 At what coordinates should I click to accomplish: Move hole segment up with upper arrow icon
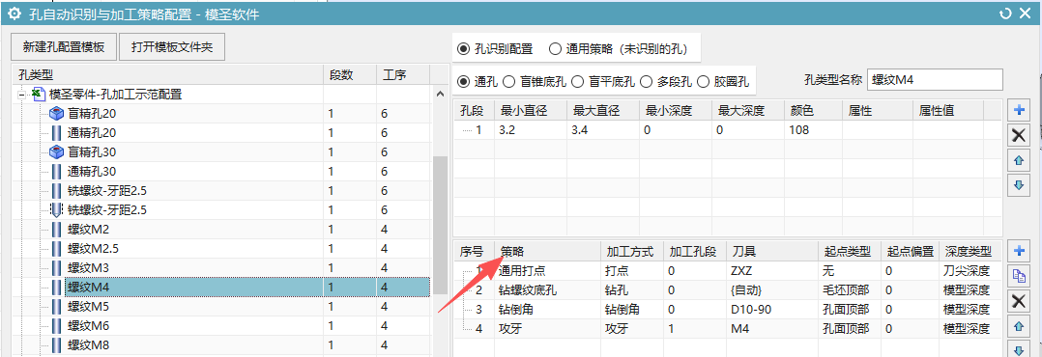pyautogui.click(x=1018, y=160)
